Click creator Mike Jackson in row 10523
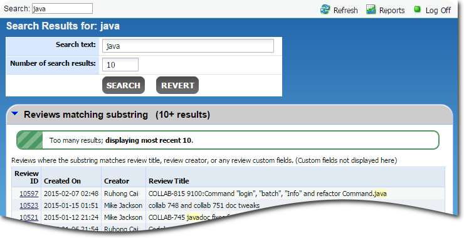The image size is (464, 238). click(x=123, y=205)
